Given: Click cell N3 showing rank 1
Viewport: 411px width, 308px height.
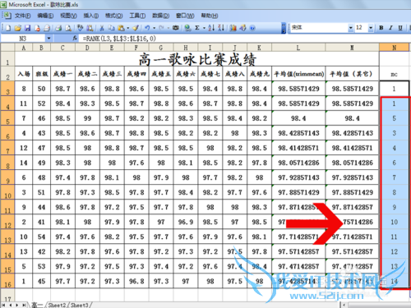Looking at the screenshot, I should [394, 89].
